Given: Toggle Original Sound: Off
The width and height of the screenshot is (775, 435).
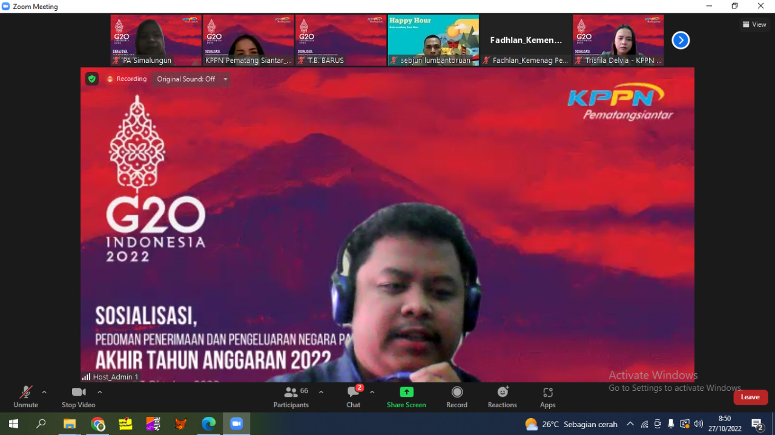Looking at the screenshot, I should click(x=186, y=79).
